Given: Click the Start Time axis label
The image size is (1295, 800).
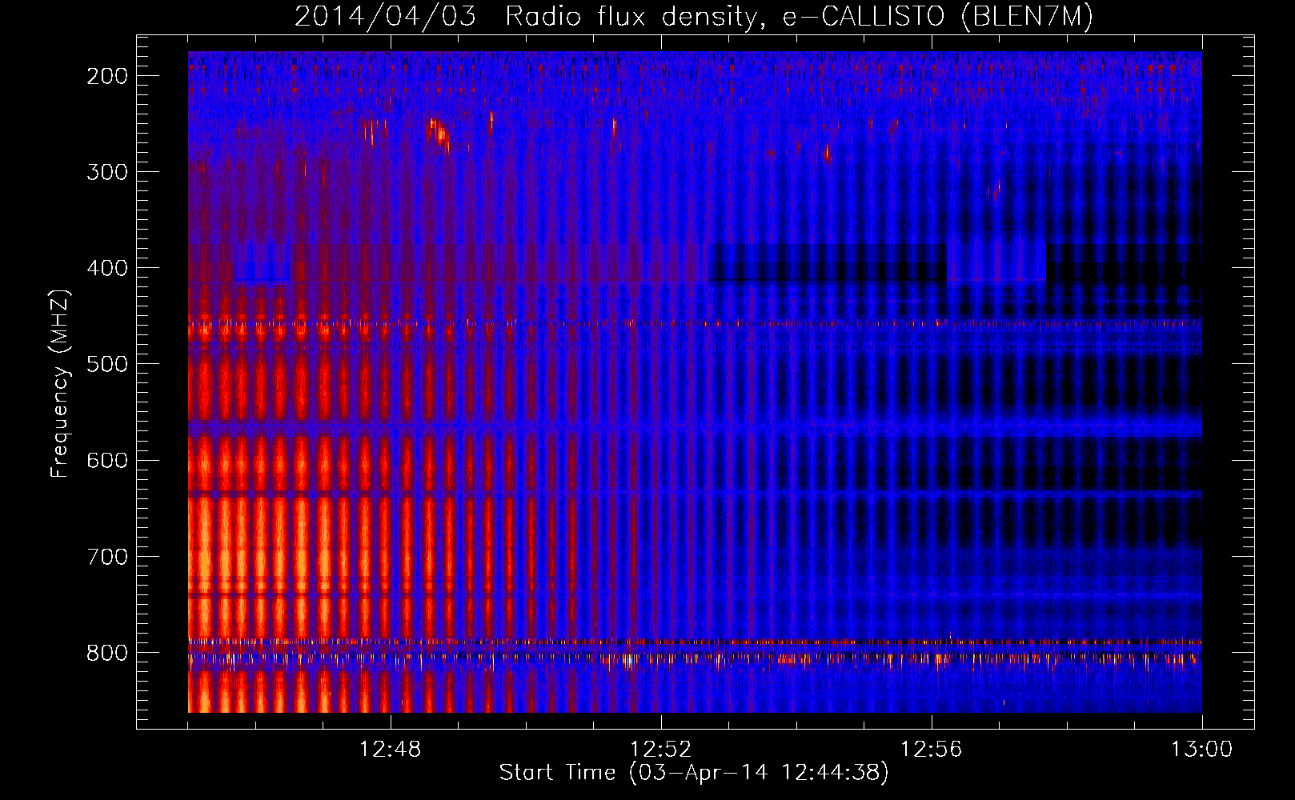Looking at the screenshot, I should 694,773.
